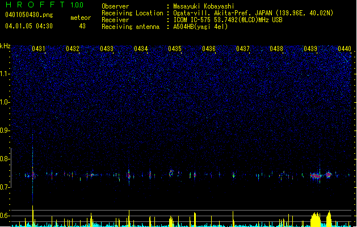Click the meteor label

[x=81, y=18]
